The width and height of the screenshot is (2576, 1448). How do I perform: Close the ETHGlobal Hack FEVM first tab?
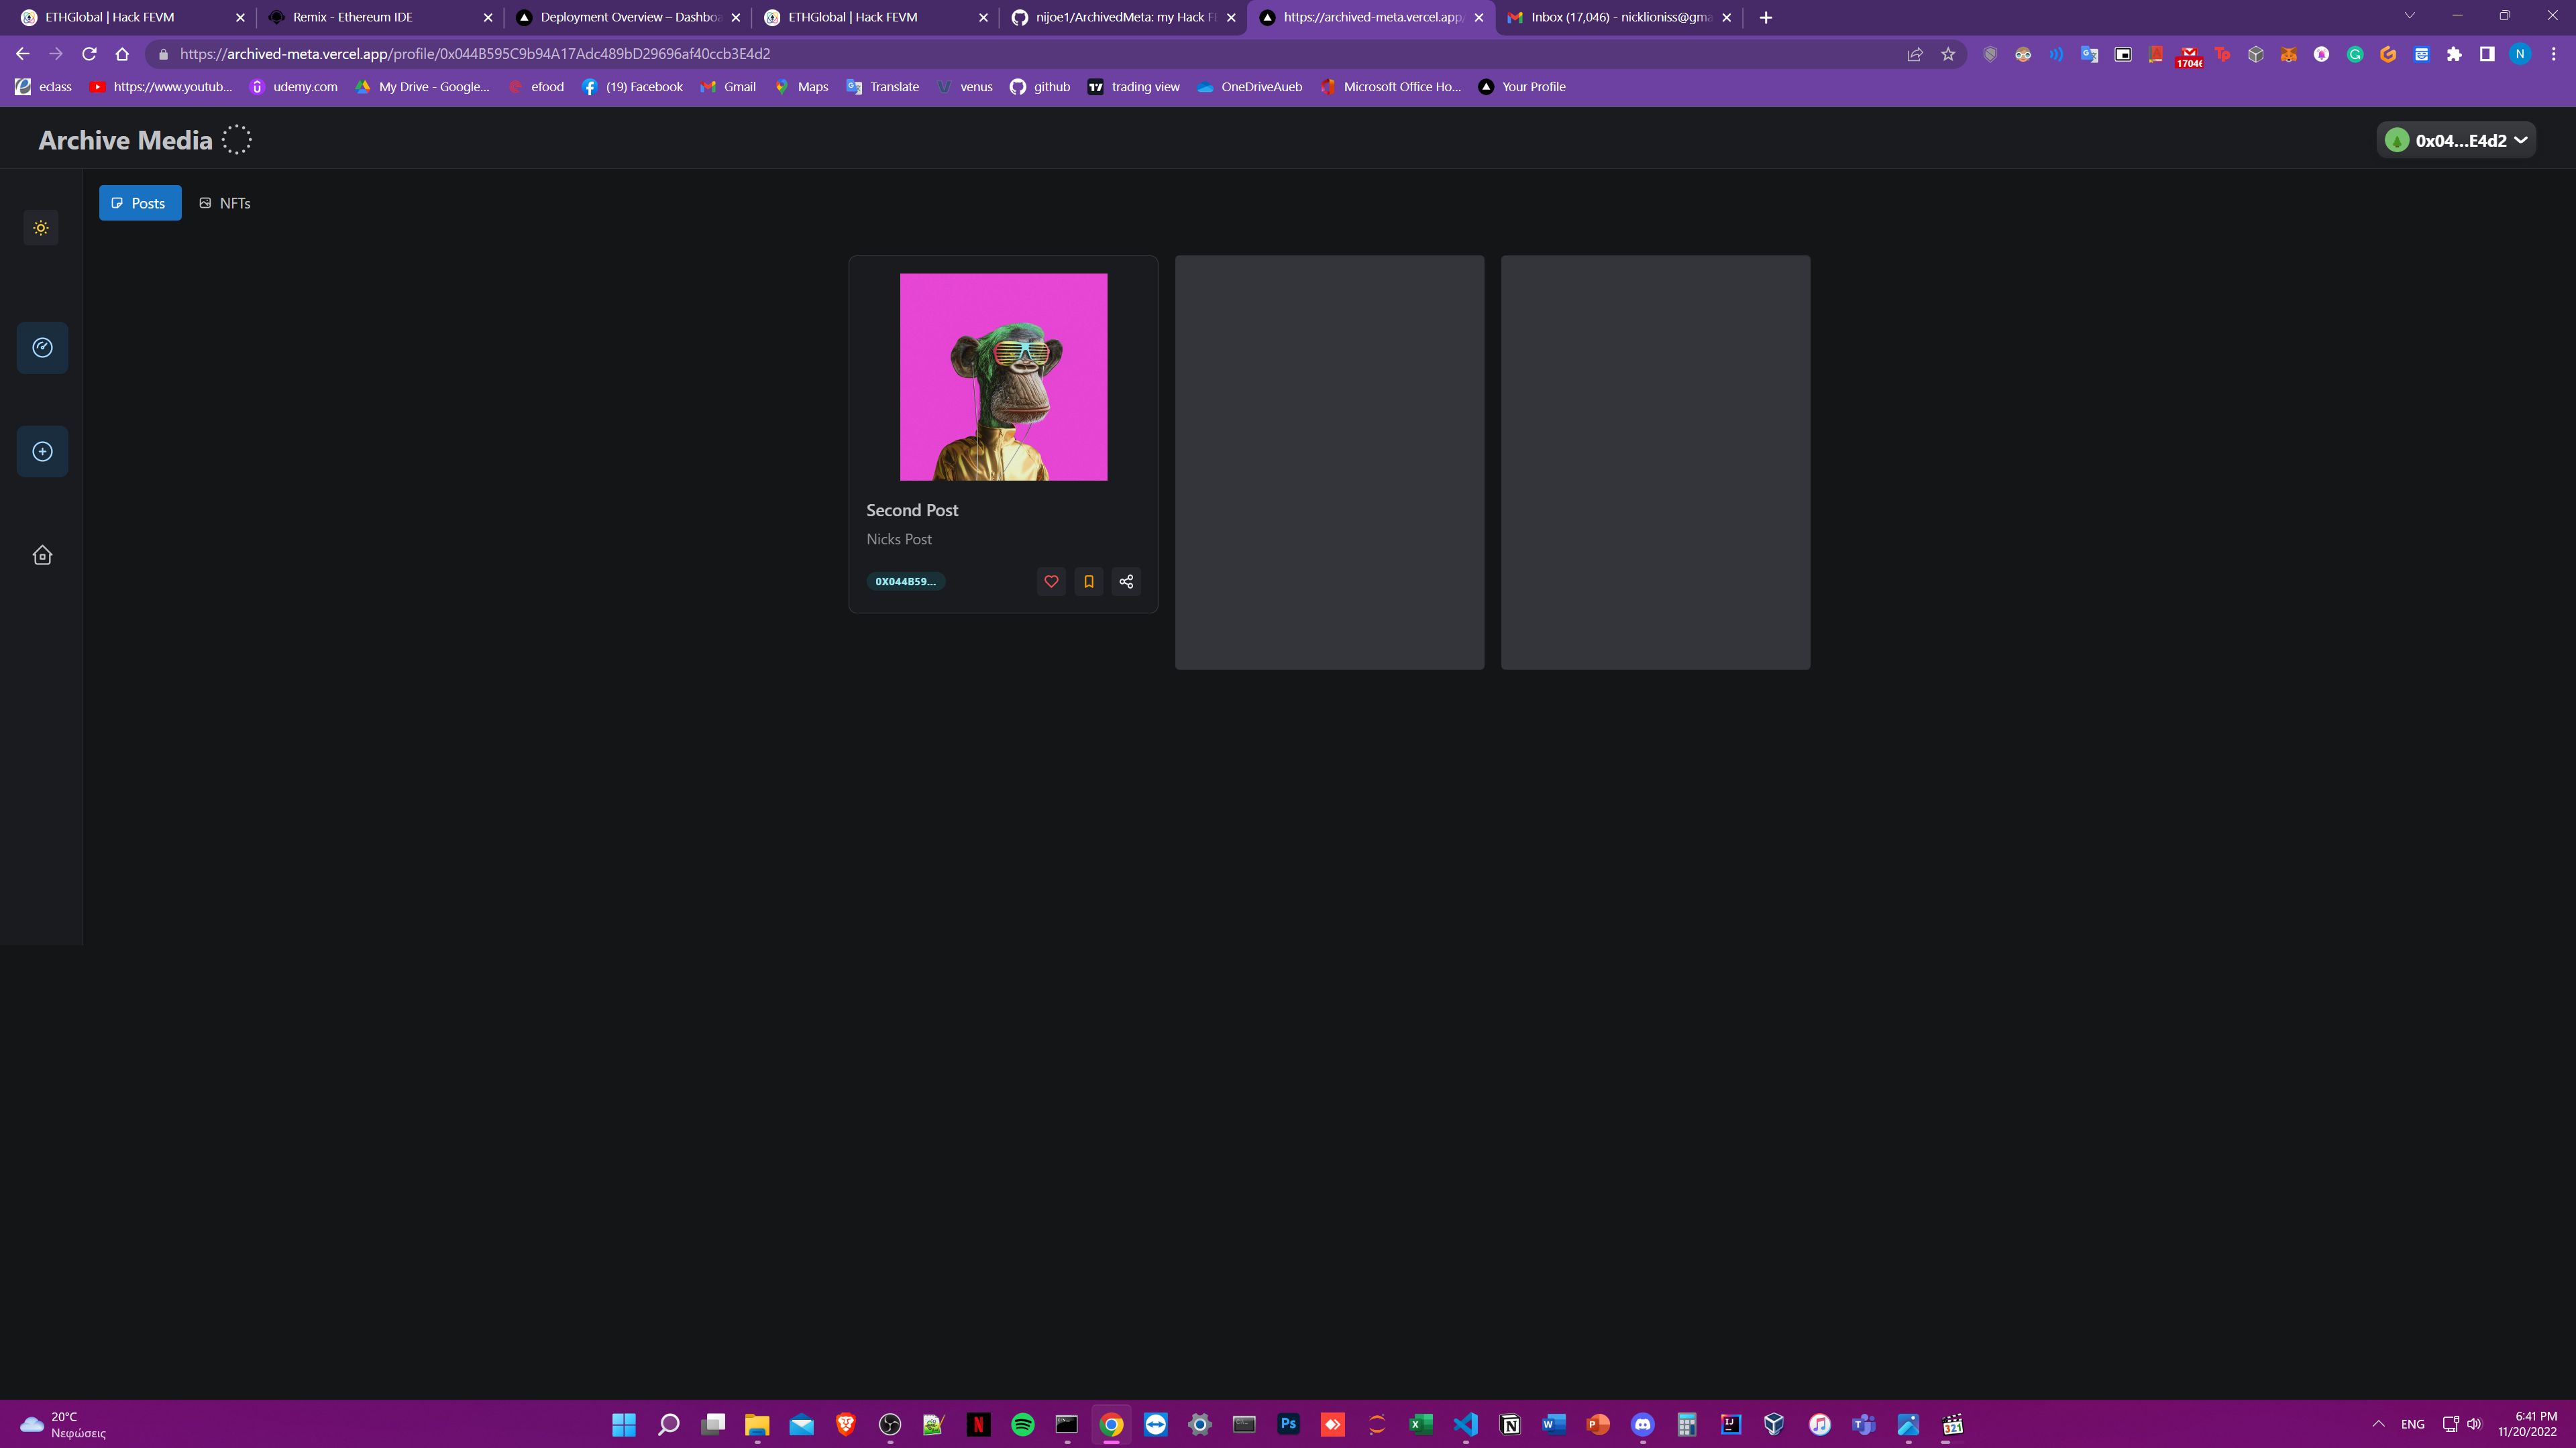click(x=240, y=17)
